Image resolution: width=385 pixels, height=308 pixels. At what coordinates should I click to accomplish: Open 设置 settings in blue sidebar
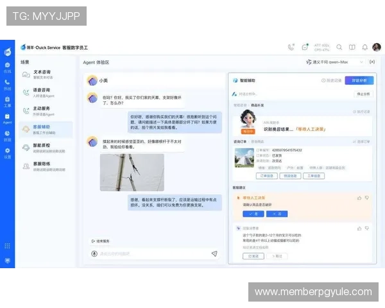7,153
